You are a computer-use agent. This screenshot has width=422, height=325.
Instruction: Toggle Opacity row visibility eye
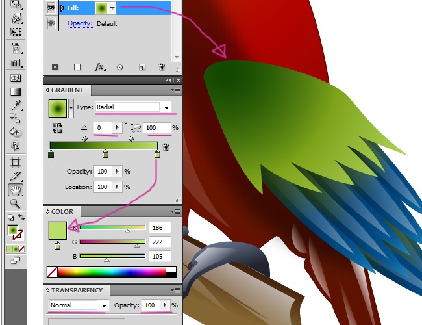point(51,23)
